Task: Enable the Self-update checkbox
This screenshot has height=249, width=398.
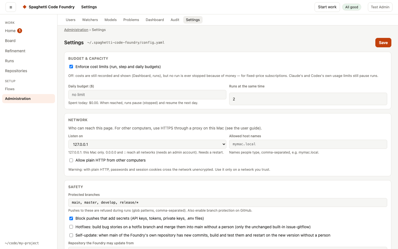Action: [71, 235]
